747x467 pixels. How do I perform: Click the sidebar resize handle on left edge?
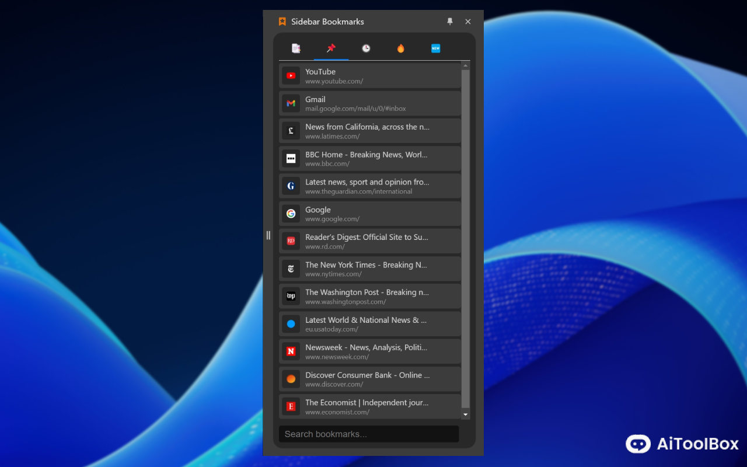pos(268,235)
